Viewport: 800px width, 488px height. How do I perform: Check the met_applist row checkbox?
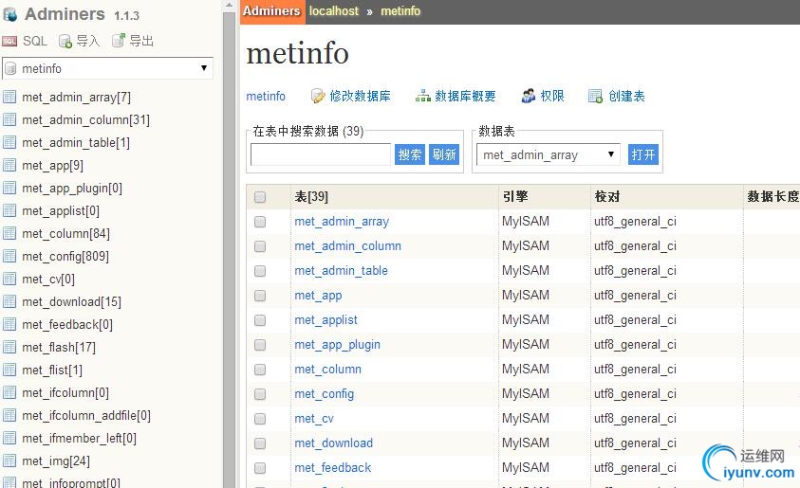pyautogui.click(x=260, y=320)
